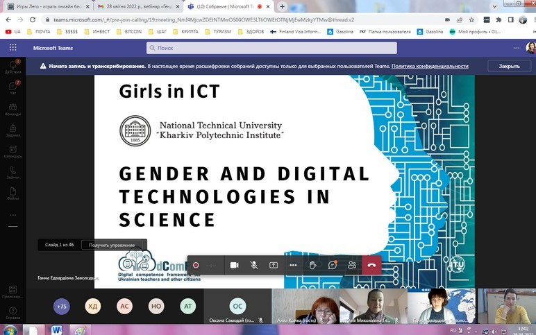Open Teams app launcher grid
This screenshot has height=335, width=536.
pyautogui.click(x=12, y=48)
